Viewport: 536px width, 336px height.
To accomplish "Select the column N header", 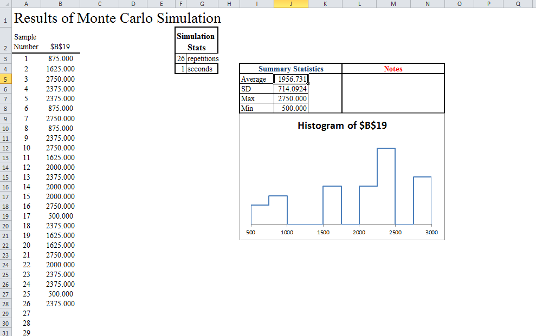I will tap(428, 4).
